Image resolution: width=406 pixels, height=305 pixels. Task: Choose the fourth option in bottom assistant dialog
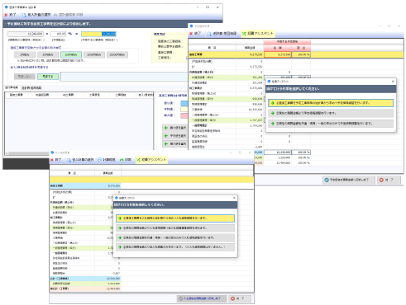coord(175,247)
